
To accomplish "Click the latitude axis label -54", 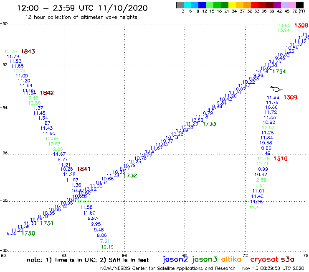I will 4,108.
